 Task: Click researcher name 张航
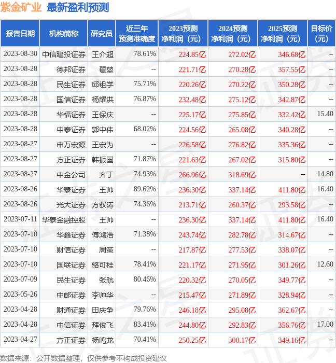pos(106,280)
